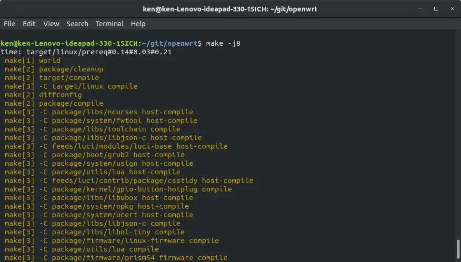Click the 'make[2] package/compile' line
This screenshot has width=461, height=262.
(x=54, y=103)
